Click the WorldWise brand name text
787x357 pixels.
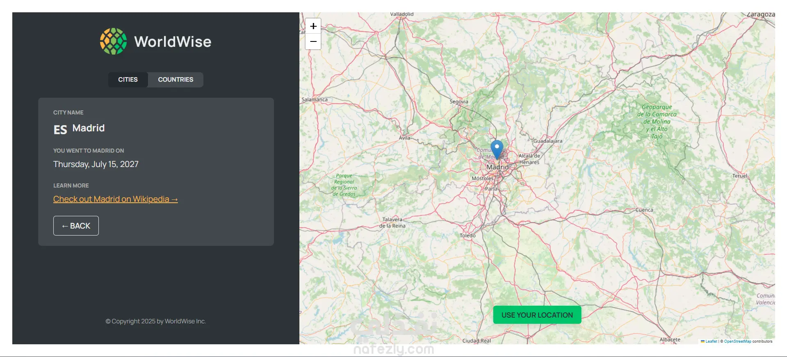click(173, 41)
